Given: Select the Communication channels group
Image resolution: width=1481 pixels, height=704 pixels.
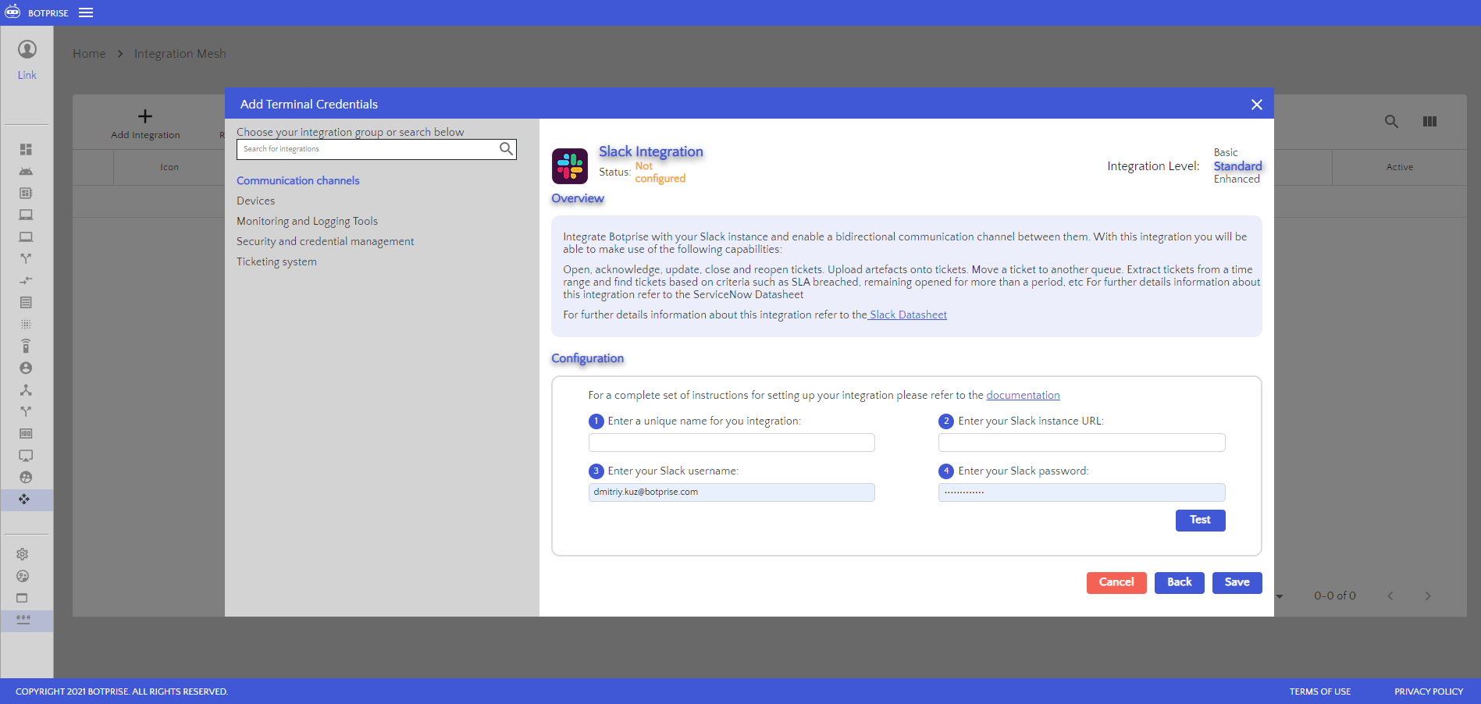Looking at the screenshot, I should point(298,180).
